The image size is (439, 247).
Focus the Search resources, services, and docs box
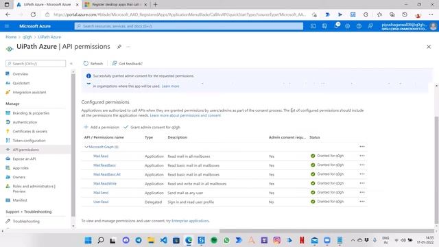point(189,26)
